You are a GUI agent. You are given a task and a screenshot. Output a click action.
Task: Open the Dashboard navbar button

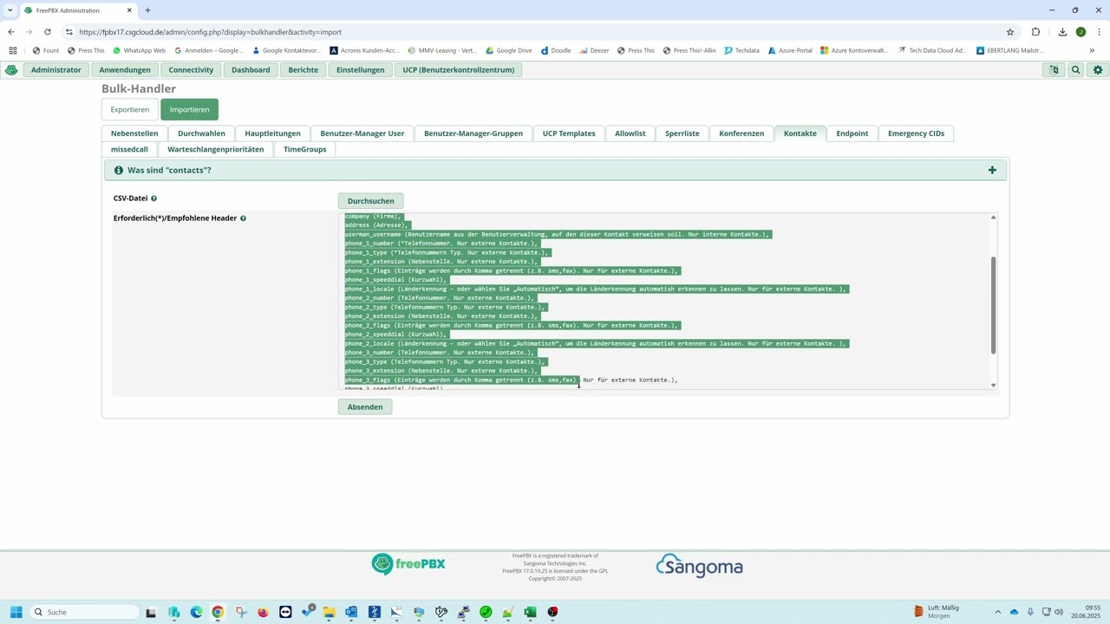coord(251,70)
